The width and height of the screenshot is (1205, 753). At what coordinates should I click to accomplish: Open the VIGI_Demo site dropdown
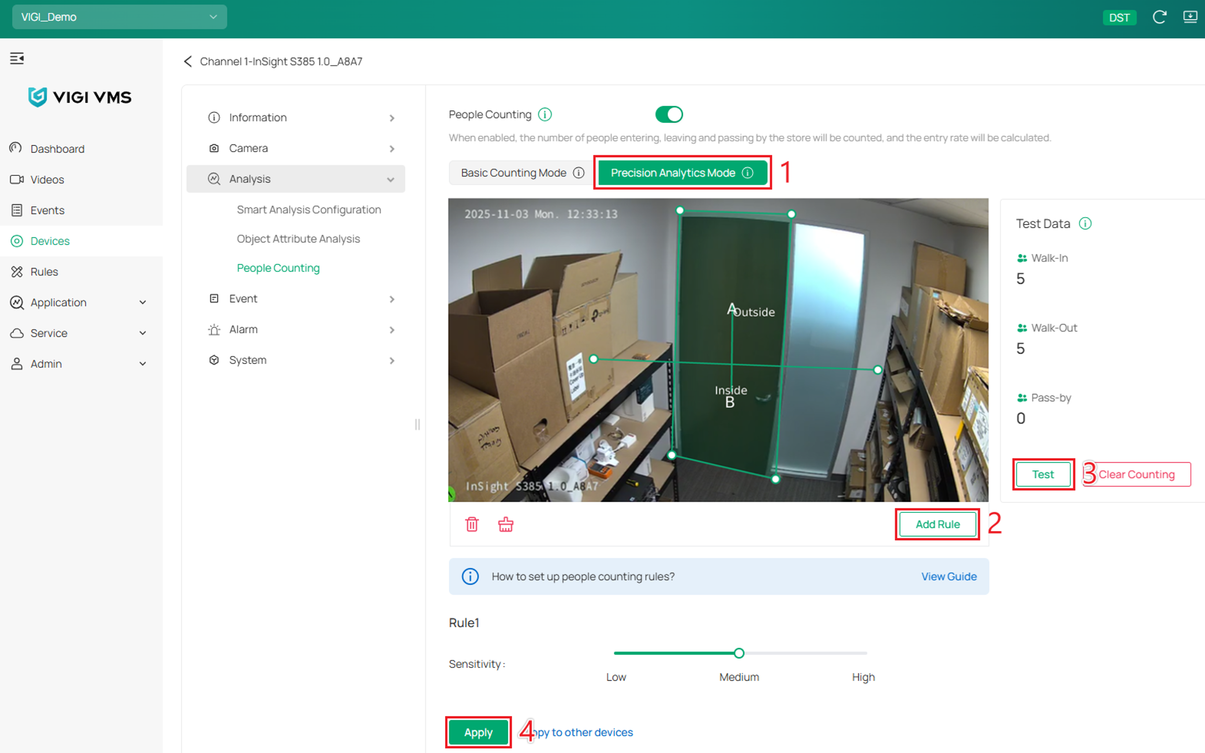coord(119,17)
